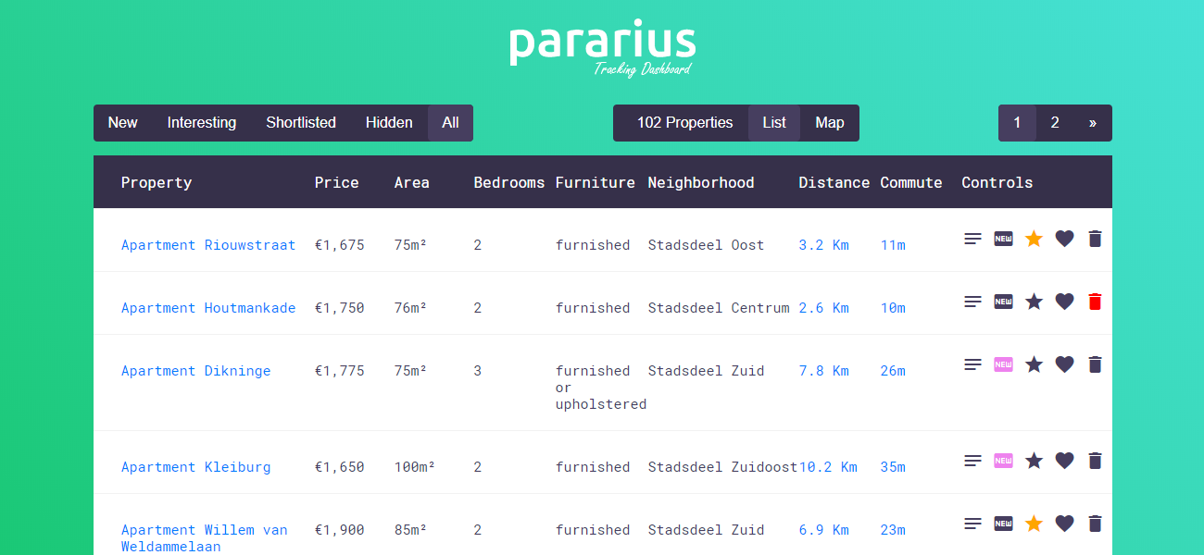Click 10m commute time link
This screenshot has width=1204, height=555.
coord(893,308)
